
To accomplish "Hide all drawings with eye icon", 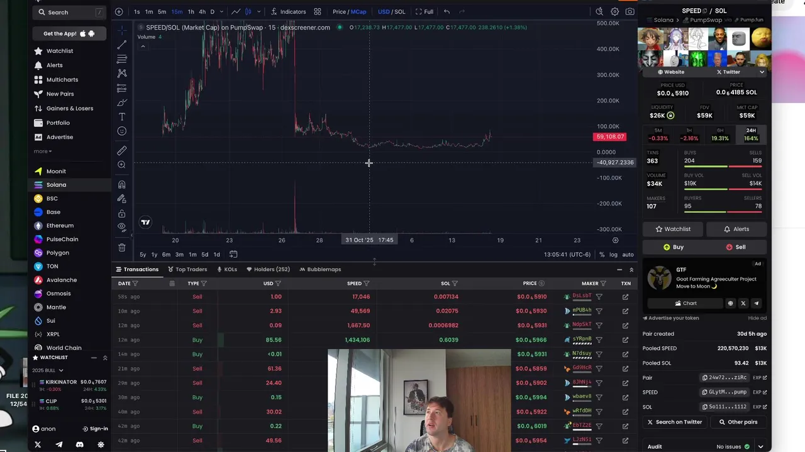I will (x=122, y=227).
